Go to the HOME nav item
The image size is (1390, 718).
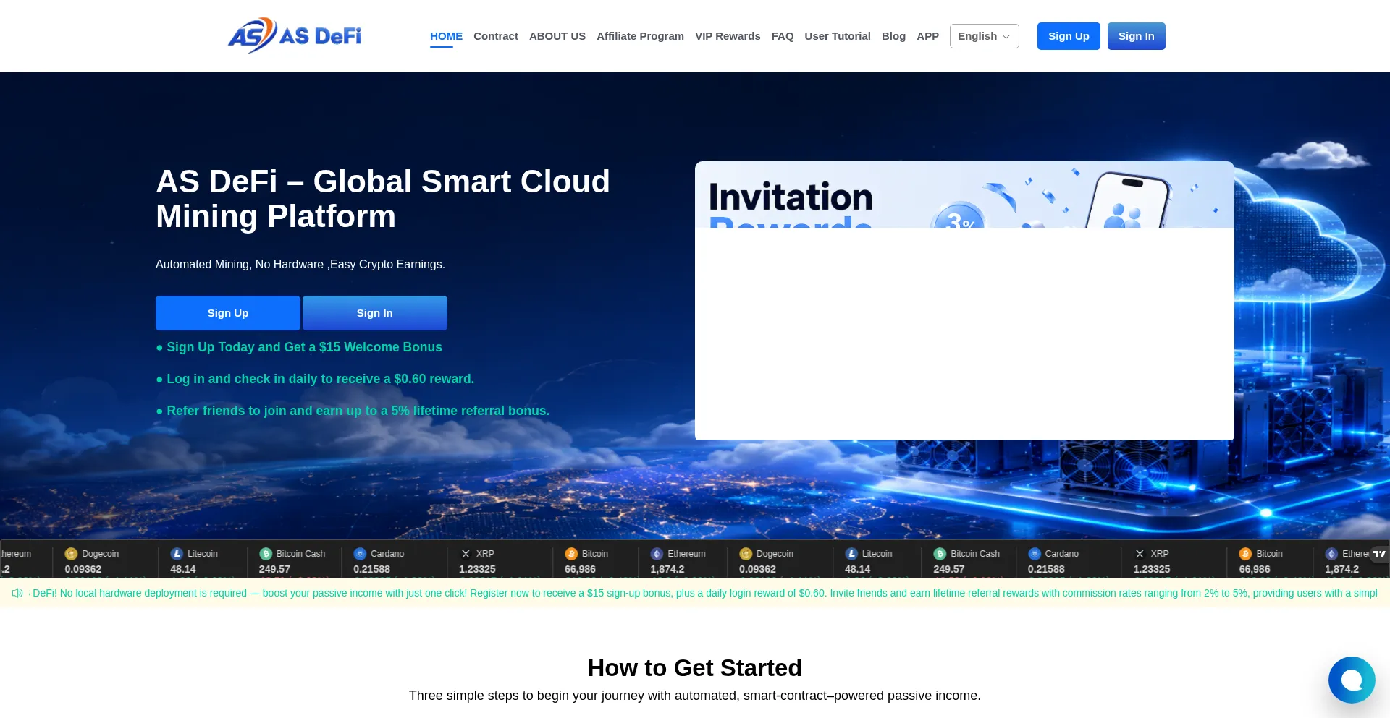(446, 36)
